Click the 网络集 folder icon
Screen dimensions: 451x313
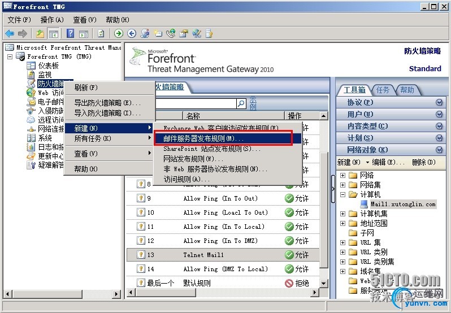(353, 185)
